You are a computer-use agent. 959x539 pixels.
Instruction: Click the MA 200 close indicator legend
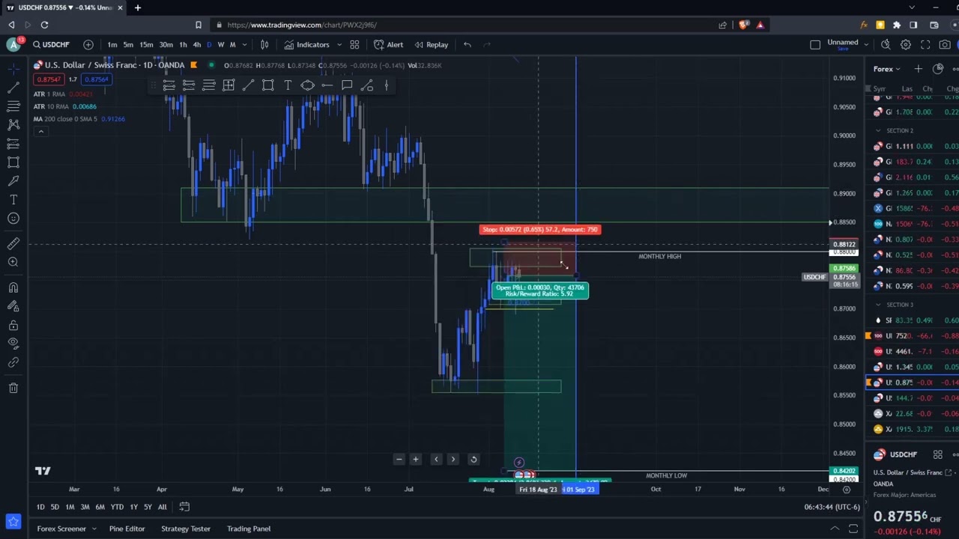coord(79,119)
